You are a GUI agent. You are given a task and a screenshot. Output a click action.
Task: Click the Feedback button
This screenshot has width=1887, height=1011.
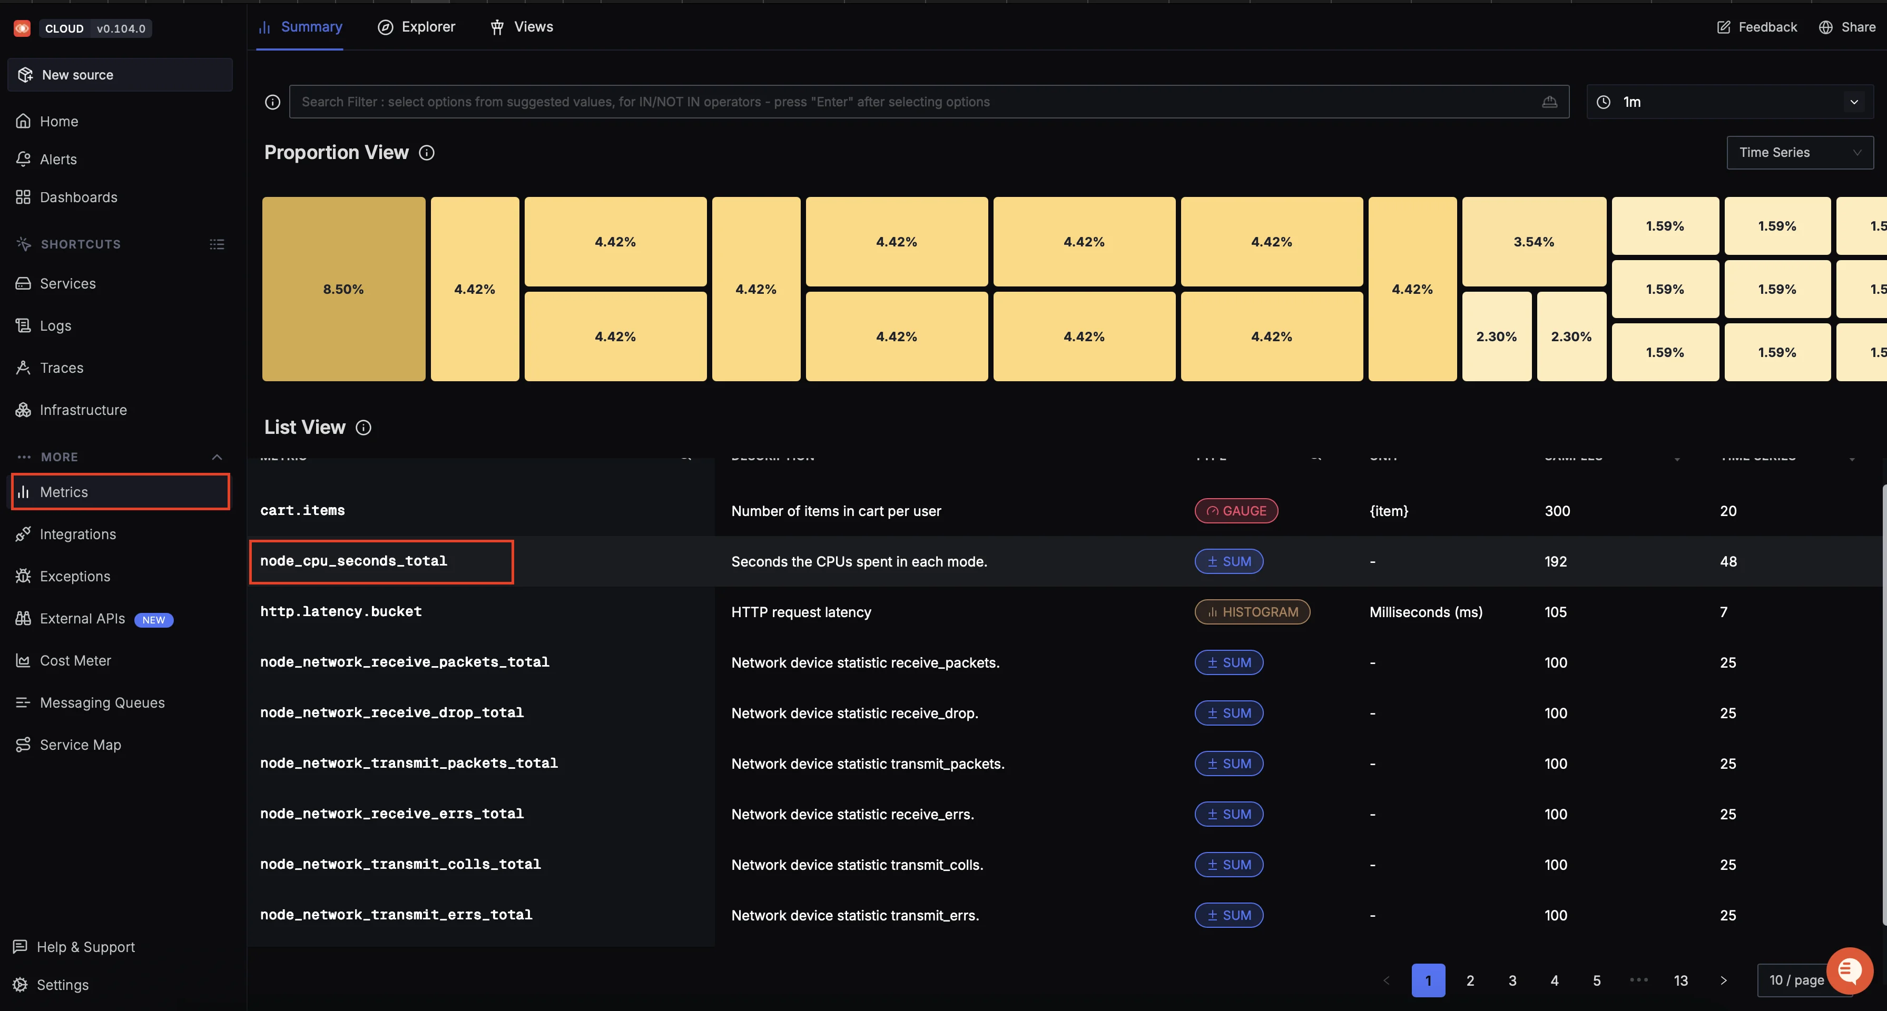tap(1756, 26)
